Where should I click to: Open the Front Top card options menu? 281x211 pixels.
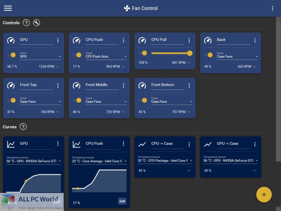(x=58, y=85)
